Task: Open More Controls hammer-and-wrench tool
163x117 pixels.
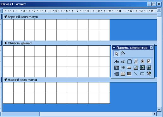Action: click(x=149, y=74)
